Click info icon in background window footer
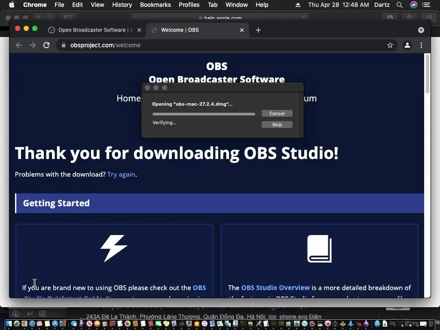 [x=16, y=313]
